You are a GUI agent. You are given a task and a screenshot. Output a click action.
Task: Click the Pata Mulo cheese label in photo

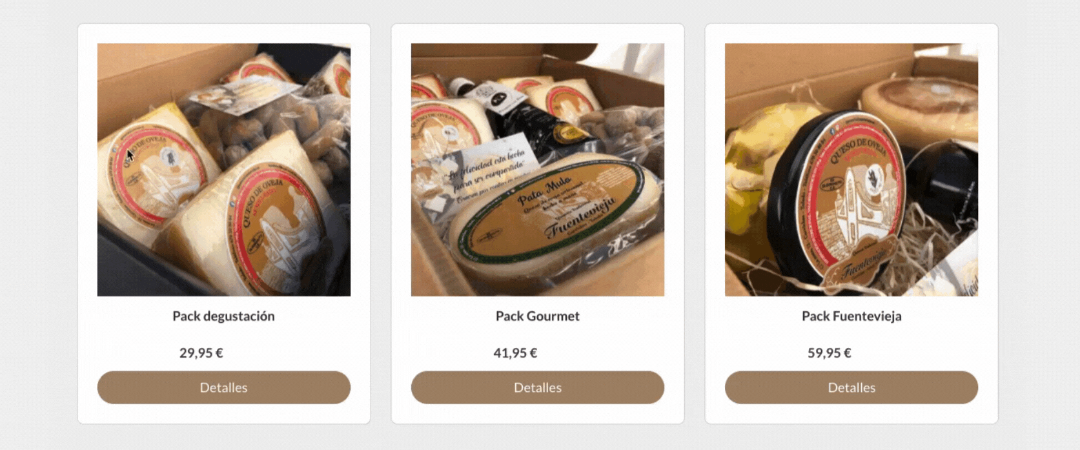tap(552, 210)
